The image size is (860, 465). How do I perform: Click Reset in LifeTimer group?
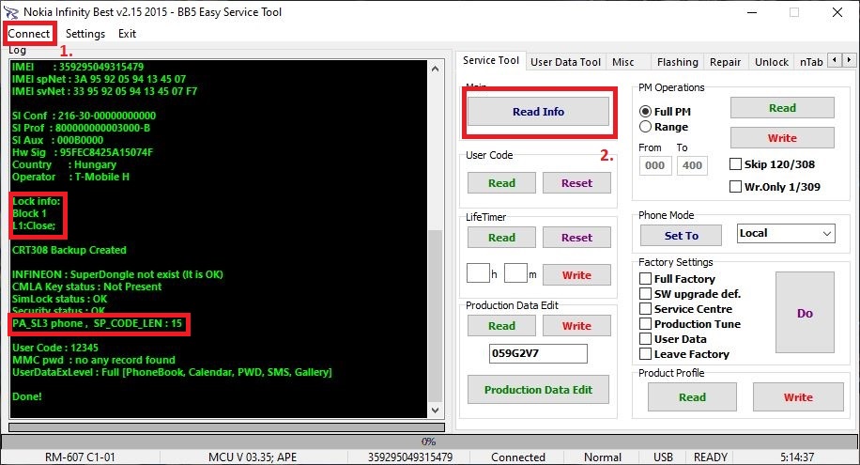576,237
